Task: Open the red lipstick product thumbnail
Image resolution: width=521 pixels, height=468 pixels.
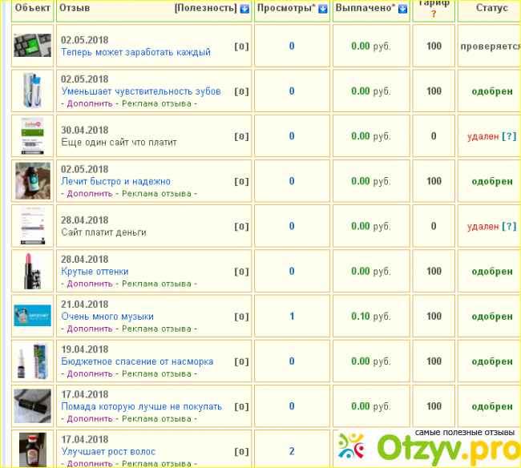Action: click(34, 271)
